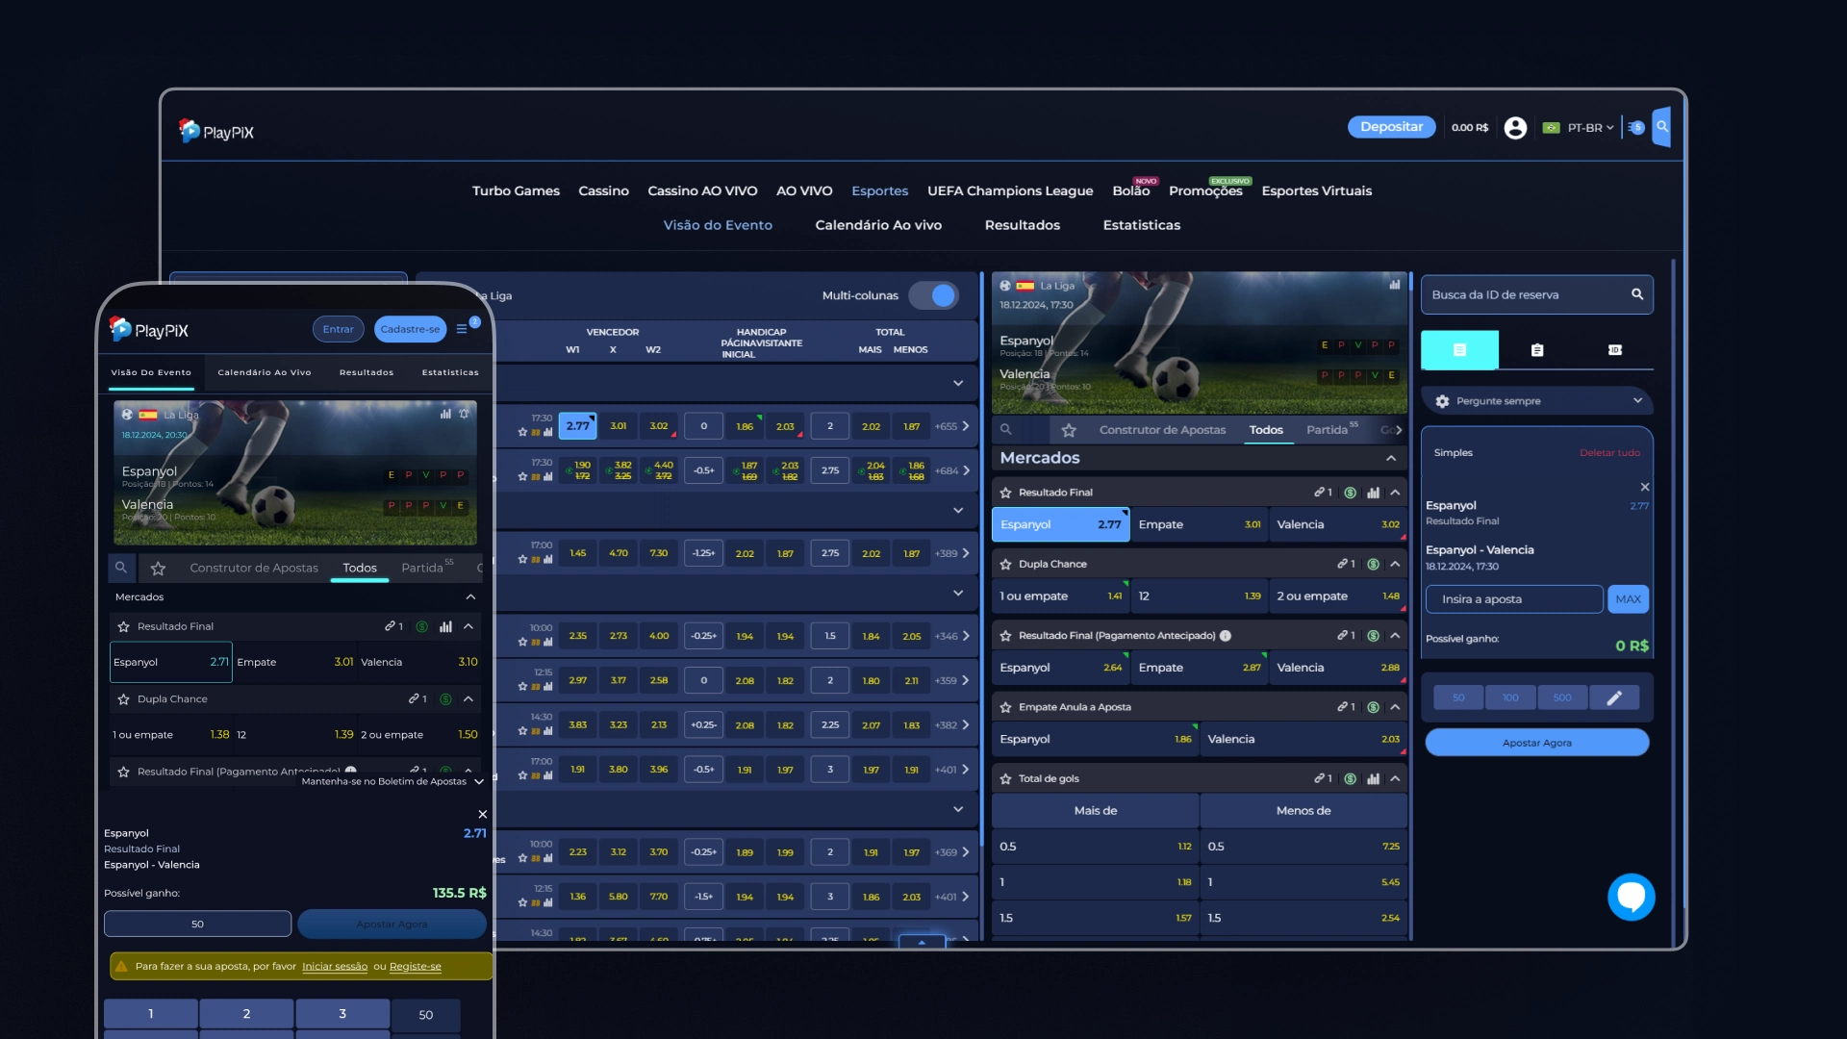Open the user account profile icon

point(1515,128)
